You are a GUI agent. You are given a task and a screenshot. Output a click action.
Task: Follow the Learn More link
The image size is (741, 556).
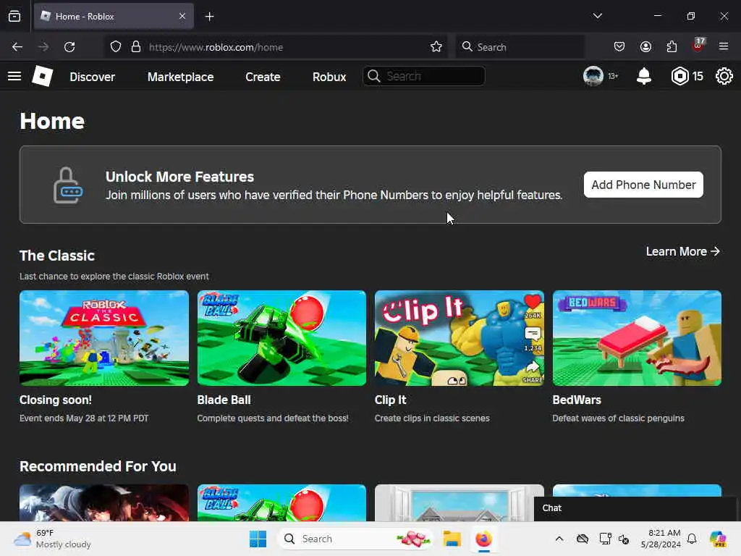[683, 251]
